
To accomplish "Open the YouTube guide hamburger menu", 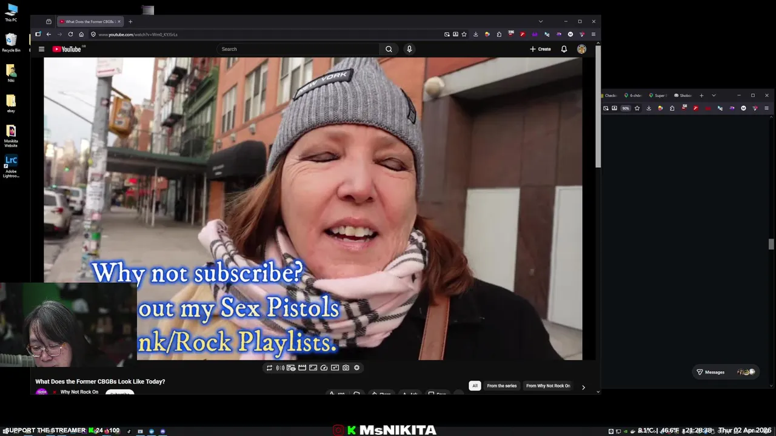I will 41,49.
